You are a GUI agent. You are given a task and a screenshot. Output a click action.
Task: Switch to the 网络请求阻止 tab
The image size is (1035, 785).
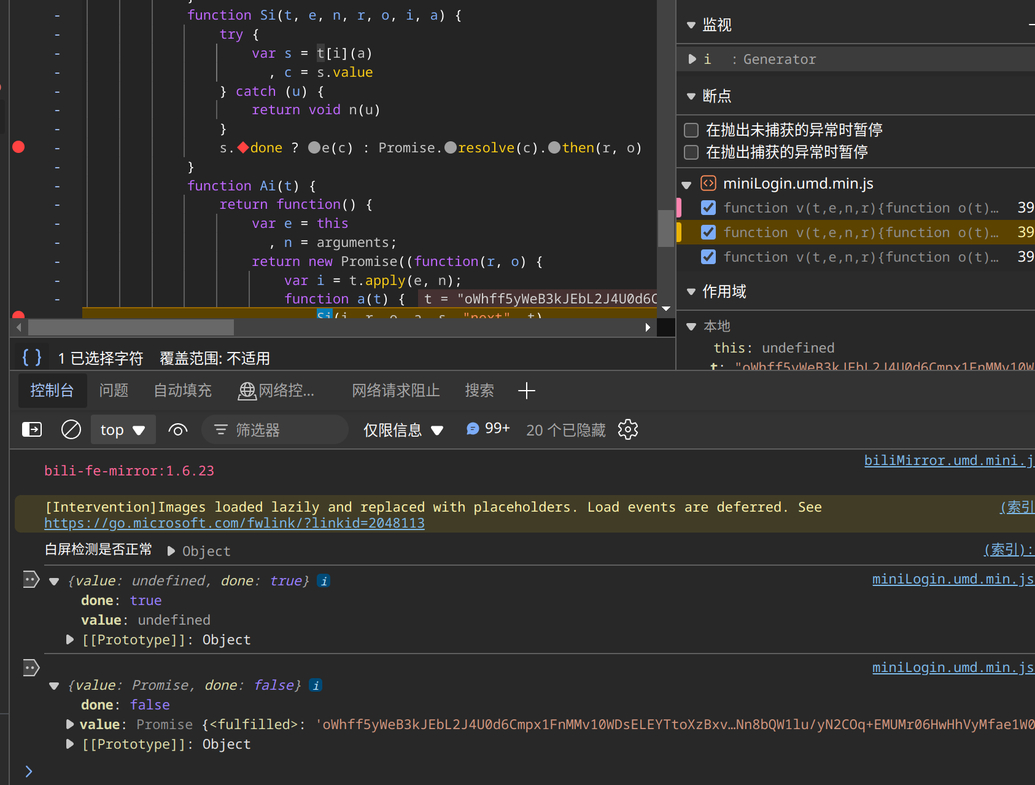(x=396, y=391)
